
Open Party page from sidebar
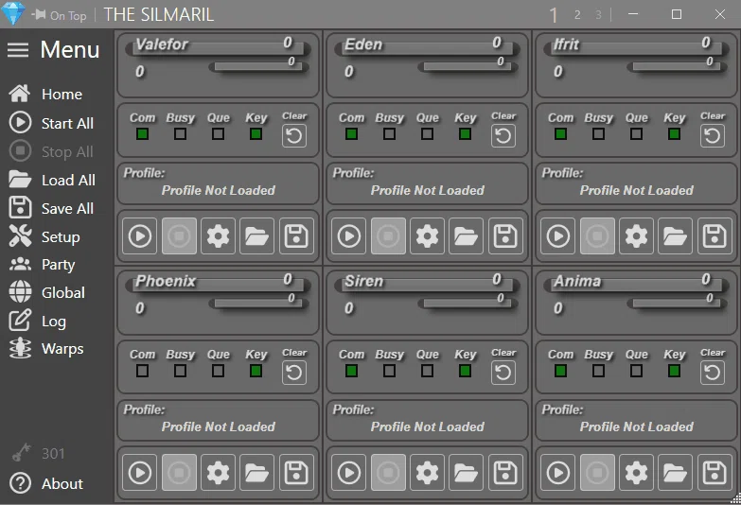tap(42, 265)
